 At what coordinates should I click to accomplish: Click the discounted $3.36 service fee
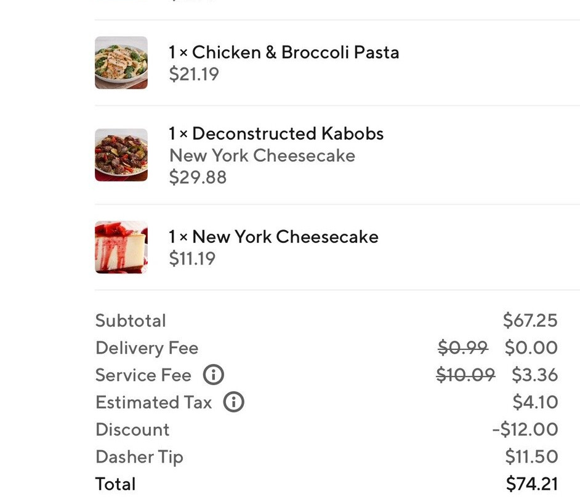point(534,375)
